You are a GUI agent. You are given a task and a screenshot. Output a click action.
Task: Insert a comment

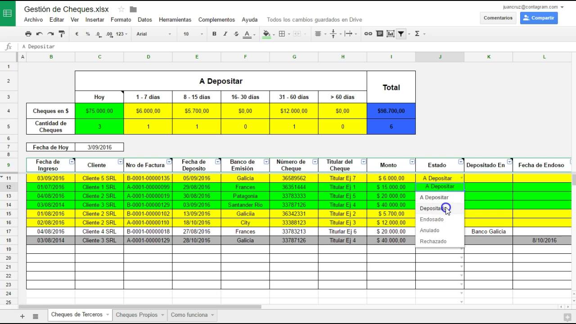pos(379,34)
